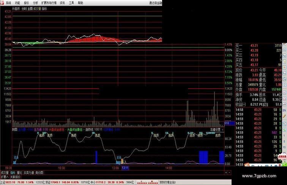Click the minus zoom button by time axis

(229, 172)
